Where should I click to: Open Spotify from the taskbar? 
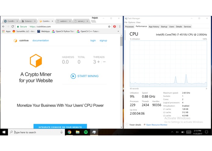pos(86,132)
